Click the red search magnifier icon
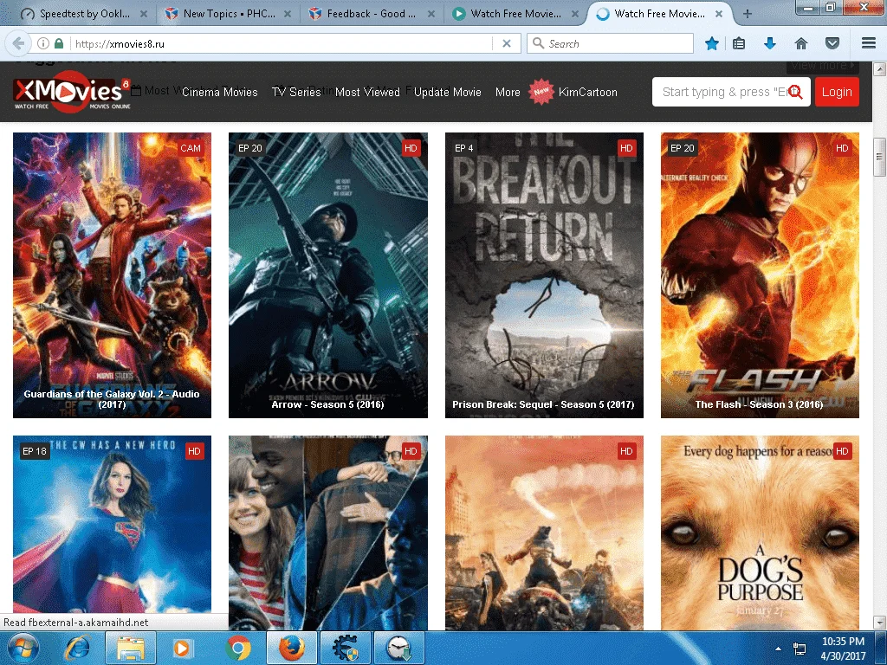887x665 pixels. click(x=795, y=92)
